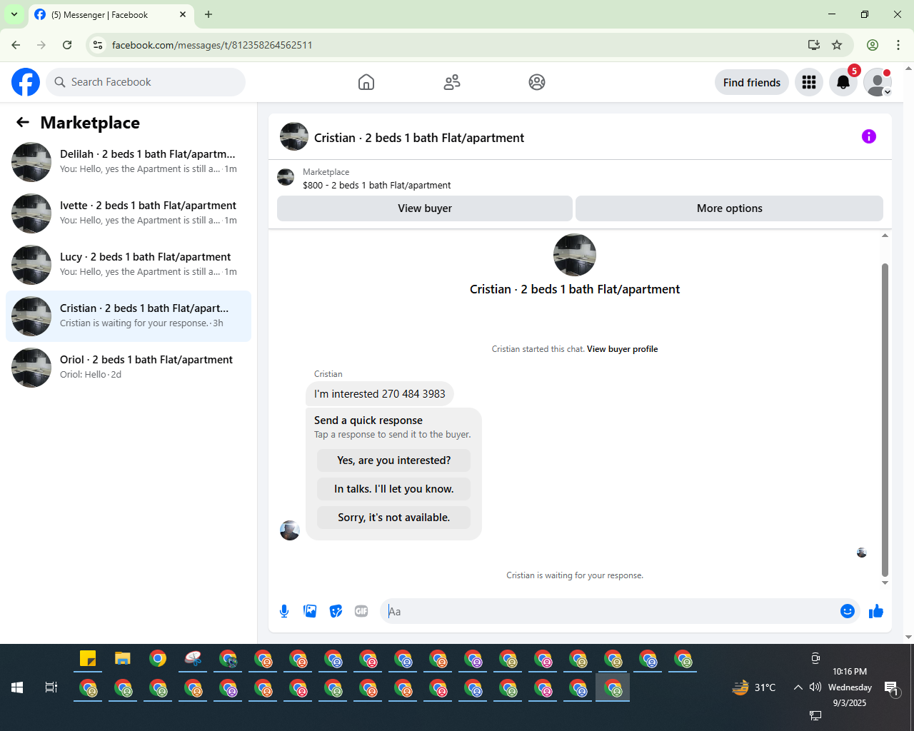Click the address bar URL

pyautogui.click(x=212, y=45)
